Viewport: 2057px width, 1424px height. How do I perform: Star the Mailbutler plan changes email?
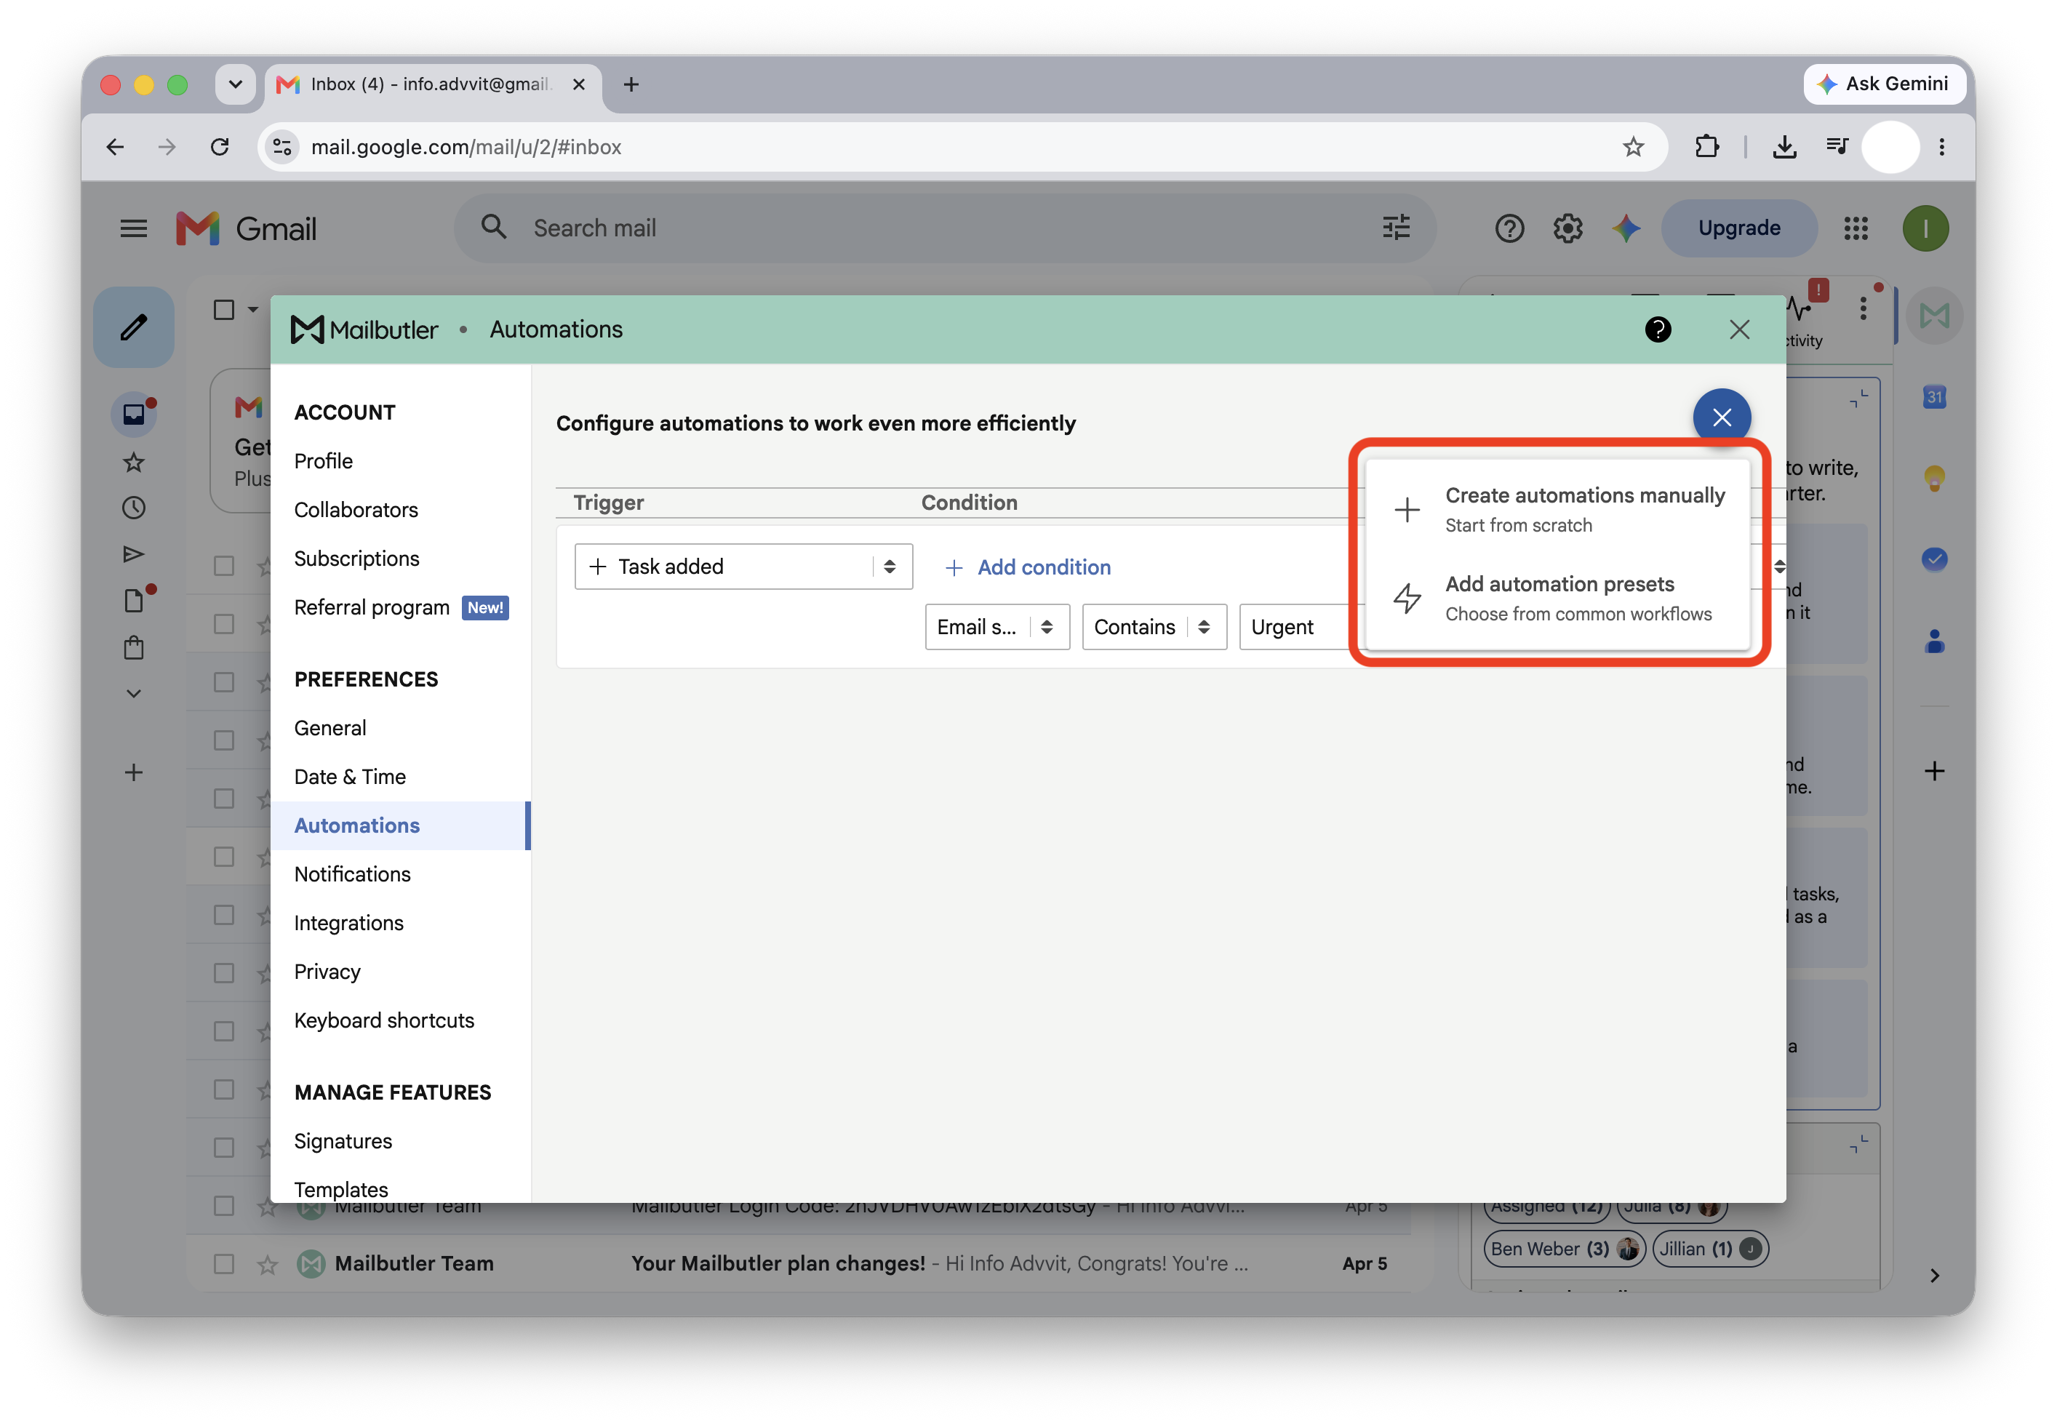(268, 1263)
